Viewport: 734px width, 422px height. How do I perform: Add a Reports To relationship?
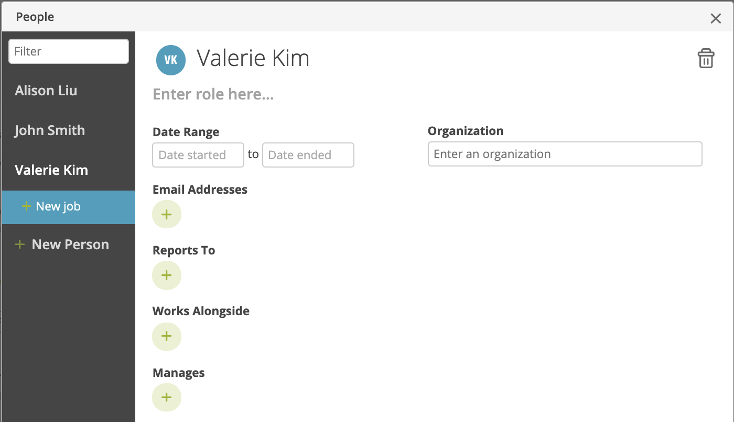[x=167, y=275]
